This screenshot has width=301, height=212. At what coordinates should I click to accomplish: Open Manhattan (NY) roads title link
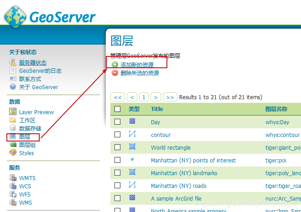pos(178,186)
